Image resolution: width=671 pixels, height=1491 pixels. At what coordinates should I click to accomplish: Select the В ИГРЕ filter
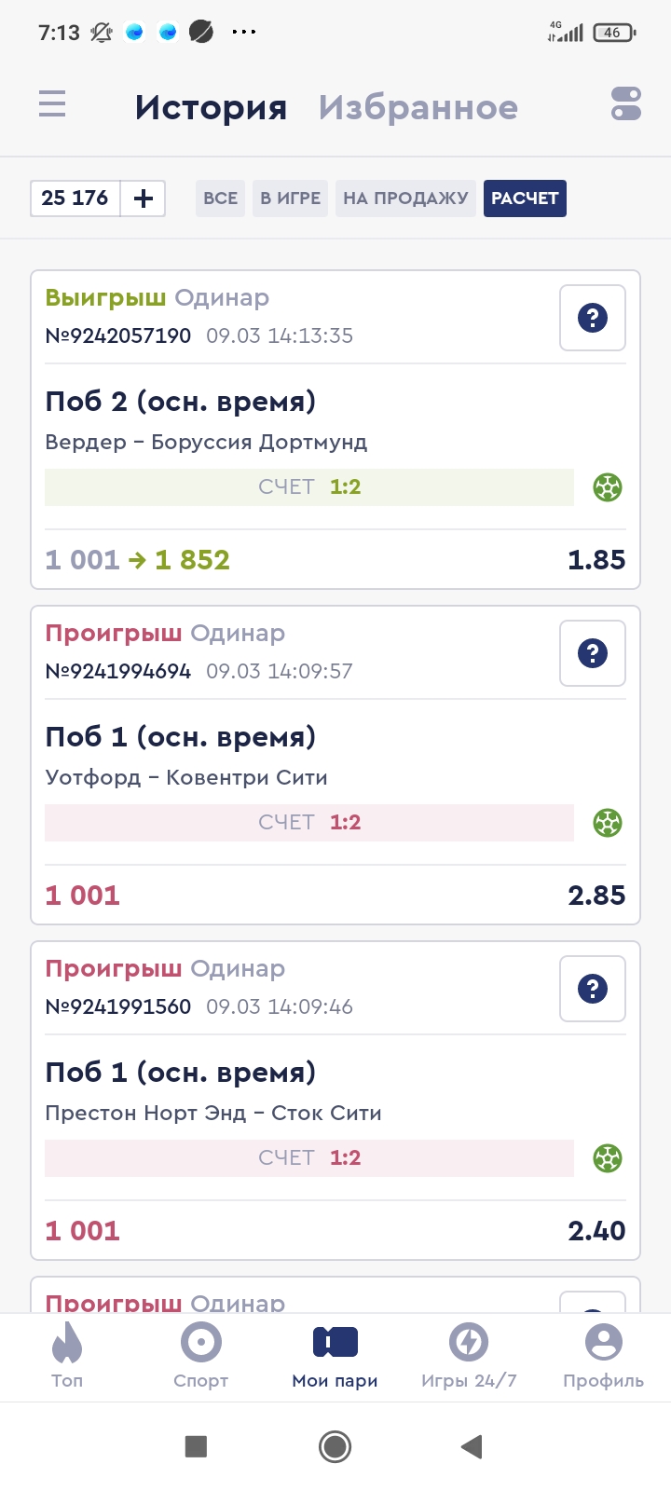click(x=290, y=198)
